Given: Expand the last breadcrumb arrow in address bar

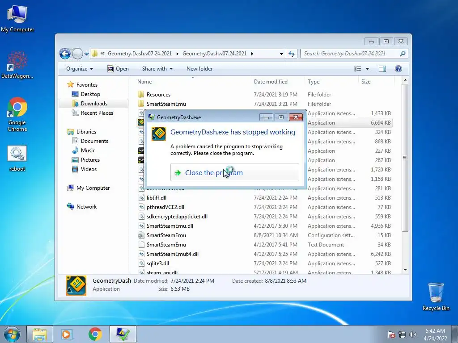Looking at the screenshot, I should 252,54.
